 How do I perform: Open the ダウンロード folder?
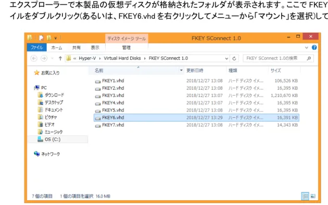click(x=54, y=95)
